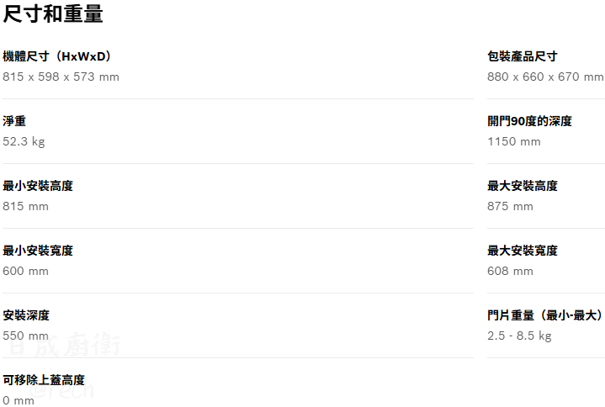Select the 機體尺寸 (HxWxD) label
The image size is (605, 407).
58,56
